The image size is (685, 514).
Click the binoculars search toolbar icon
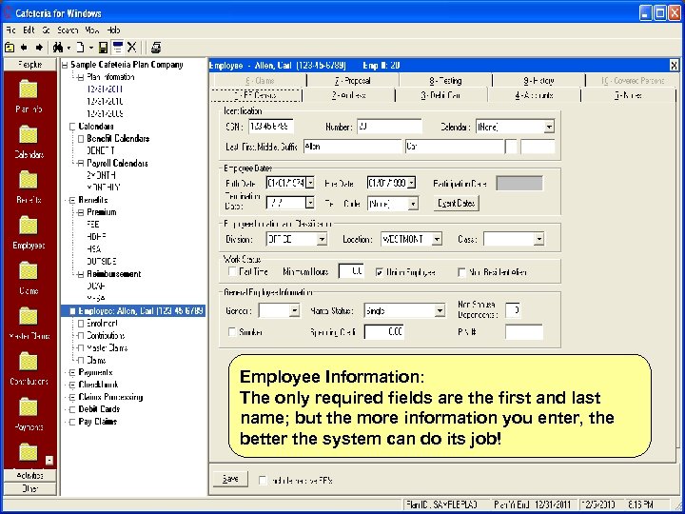(x=58, y=48)
